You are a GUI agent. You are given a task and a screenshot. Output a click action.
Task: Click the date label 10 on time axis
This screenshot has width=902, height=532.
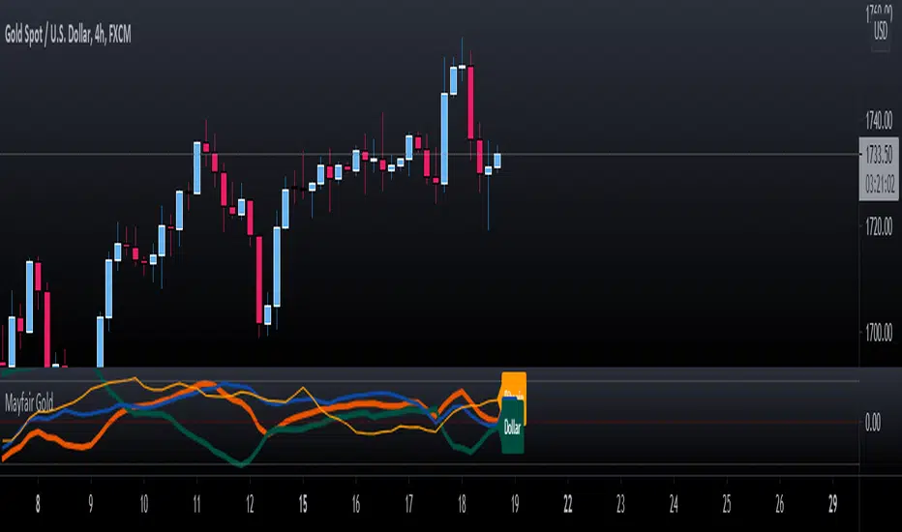coord(144,504)
